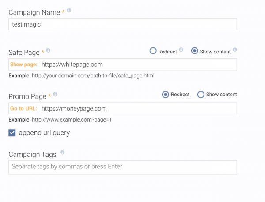Click the info icon after Safe Page Show content

click(x=235, y=50)
